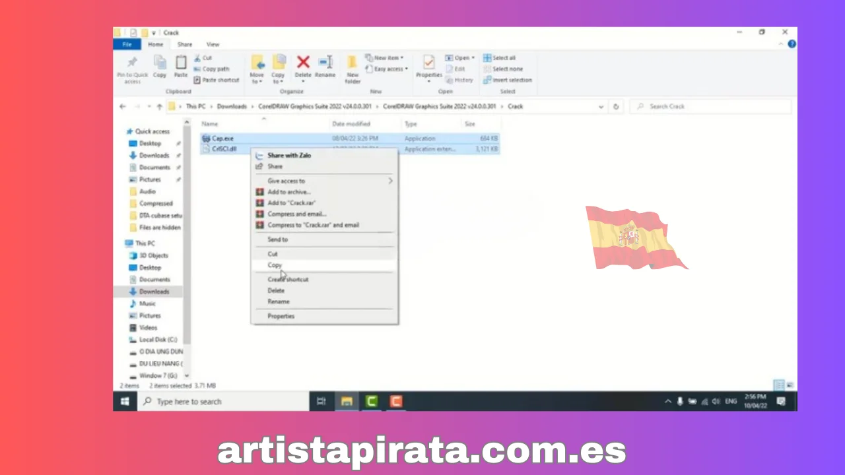The height and width of the screenshot is (475, 845).
Task: Click the blue Help question mark icon
Action: (x=792, y=44)
